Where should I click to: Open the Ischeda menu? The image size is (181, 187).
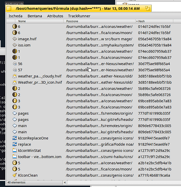tap(15, 16)
